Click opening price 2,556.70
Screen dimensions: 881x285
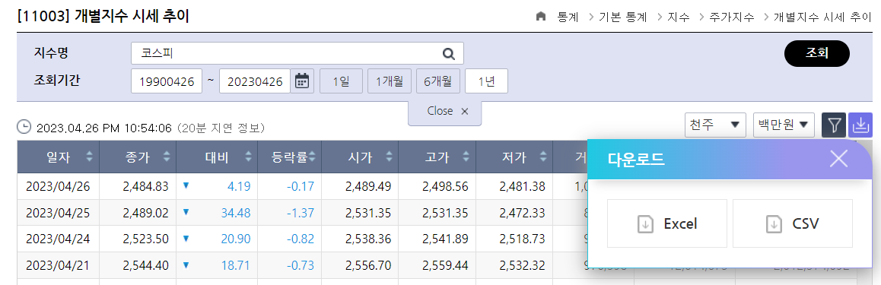pos(368,265)
